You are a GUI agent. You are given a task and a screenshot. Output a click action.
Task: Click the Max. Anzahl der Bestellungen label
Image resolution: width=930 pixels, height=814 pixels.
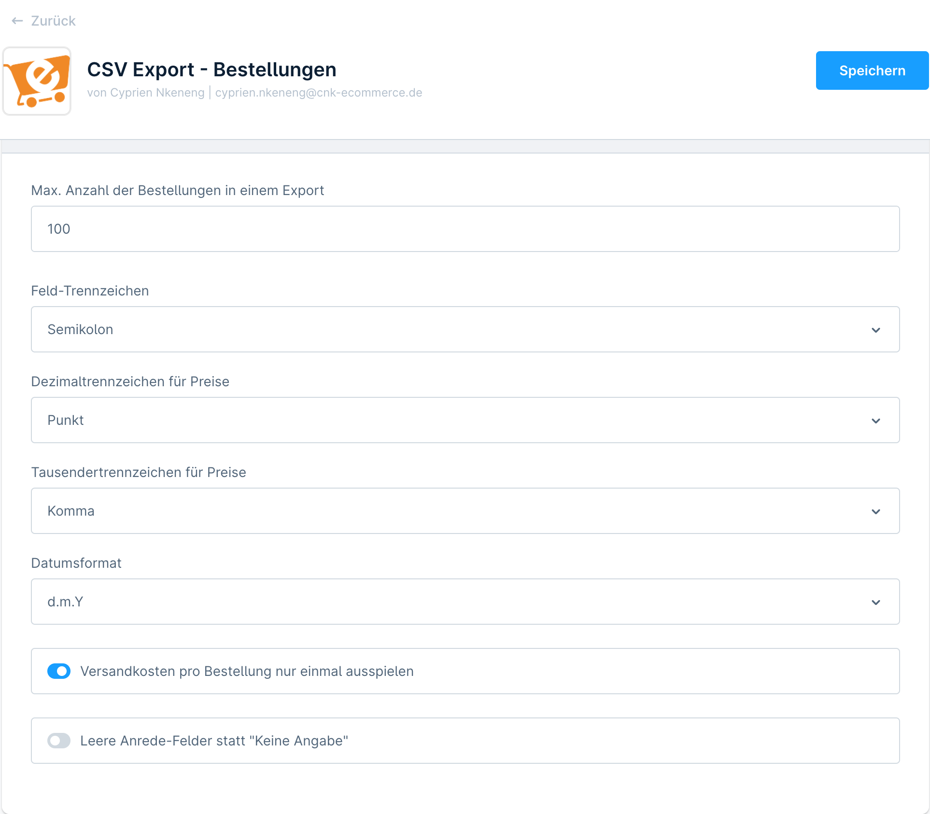177,190
